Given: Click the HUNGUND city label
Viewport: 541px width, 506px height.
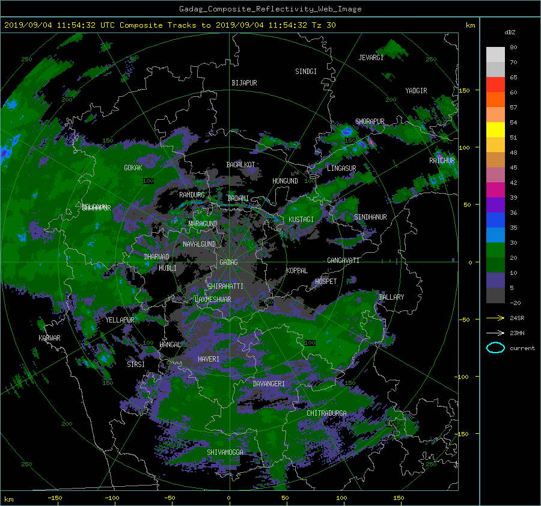Looking at the screenshot, I should pos(285,181).
